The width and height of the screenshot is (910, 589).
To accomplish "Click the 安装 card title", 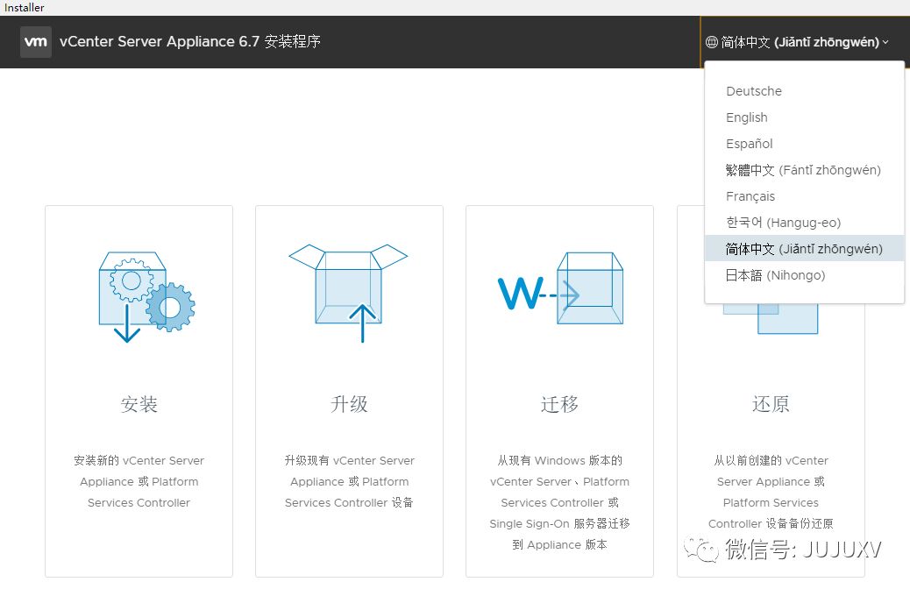I will (139, 404).
